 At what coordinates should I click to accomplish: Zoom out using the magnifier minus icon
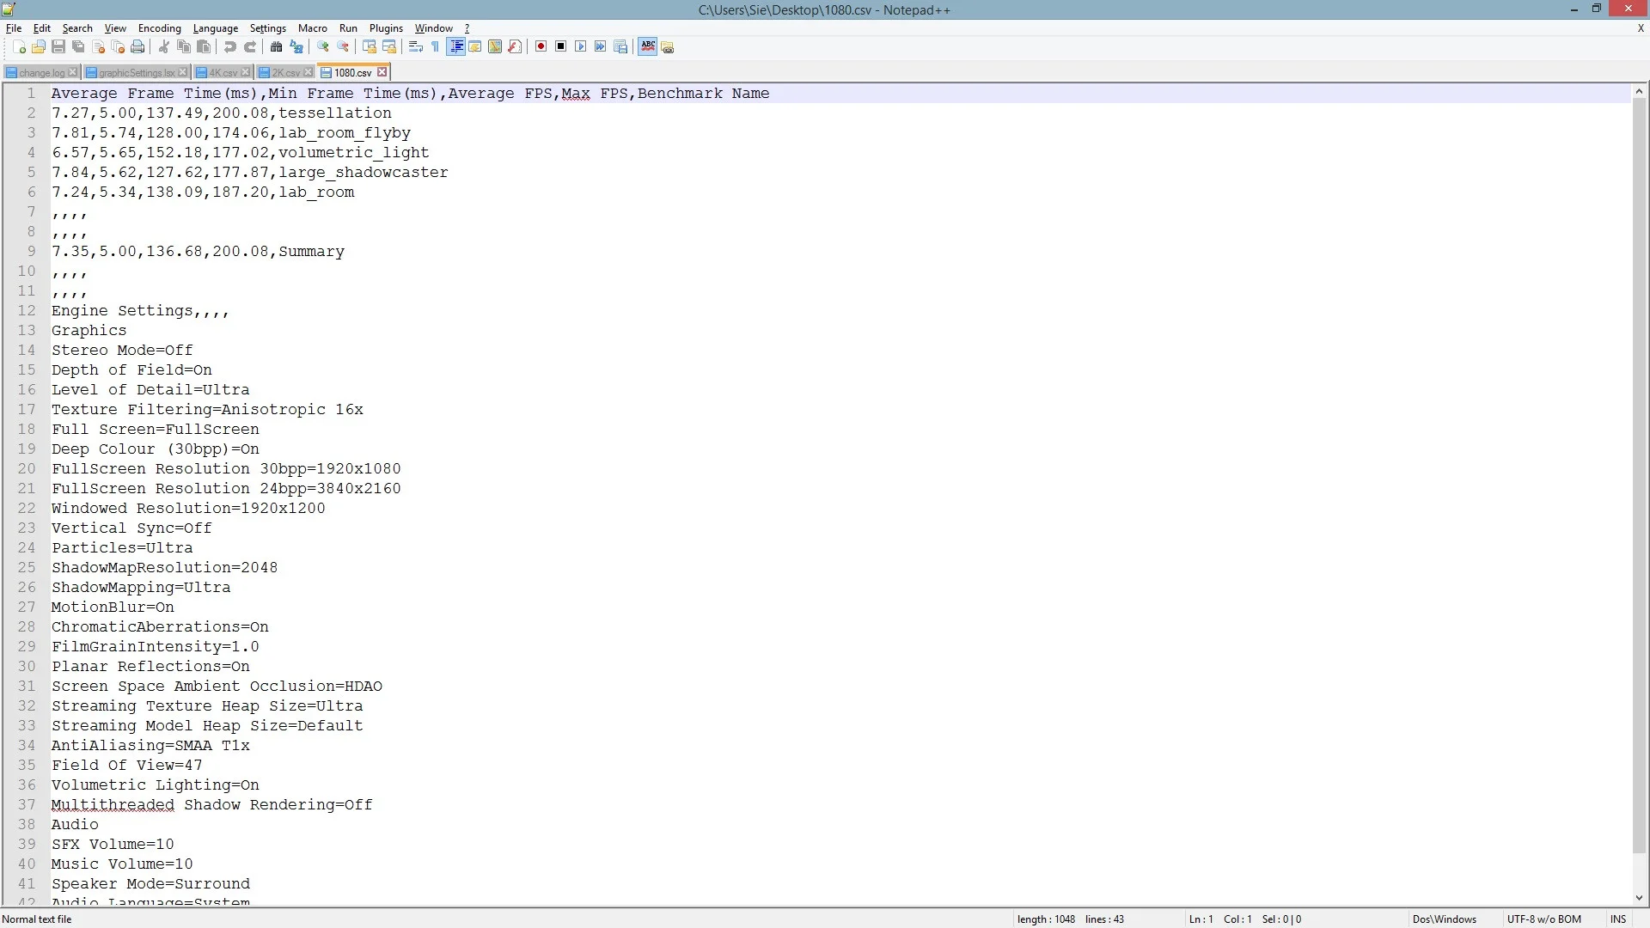(x=343, y=46)
